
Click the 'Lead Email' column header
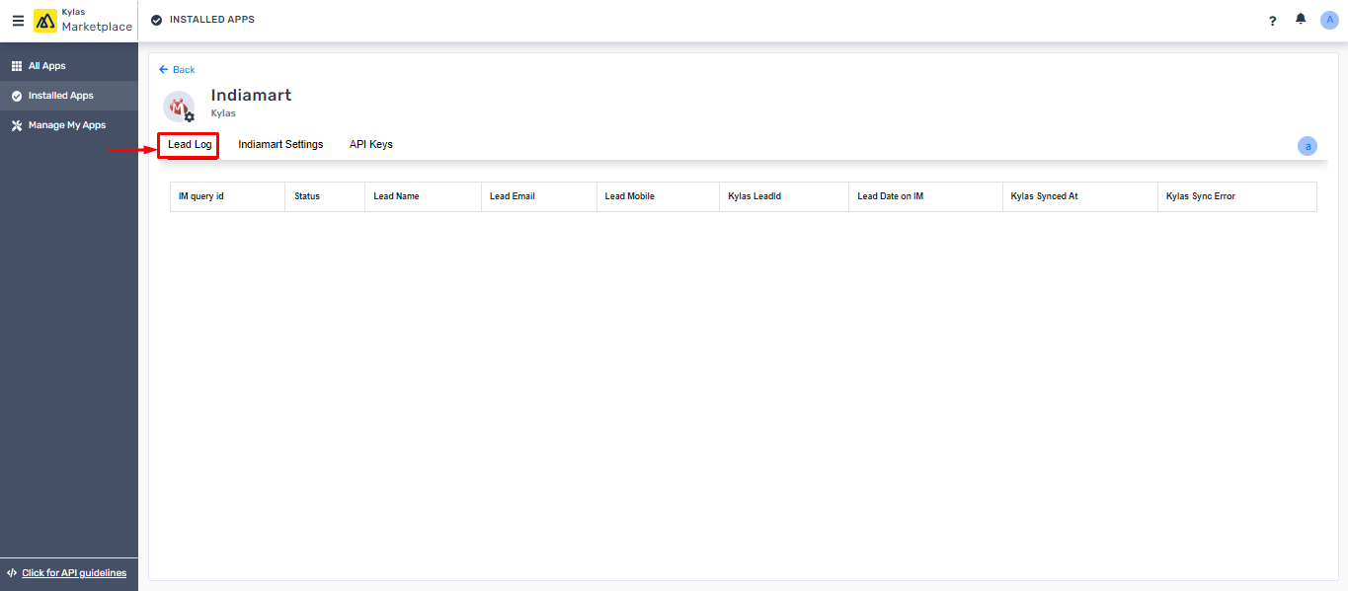tap(539, 196)
